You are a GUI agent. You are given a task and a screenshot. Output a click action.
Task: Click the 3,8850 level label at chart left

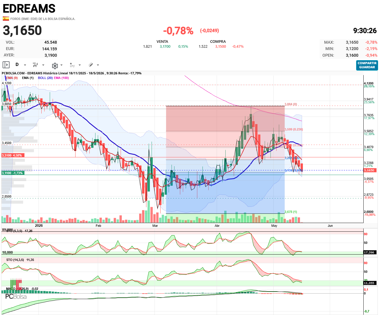click(7, 104)
